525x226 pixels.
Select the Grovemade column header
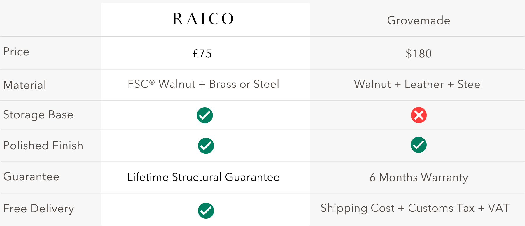click(419, 20)
